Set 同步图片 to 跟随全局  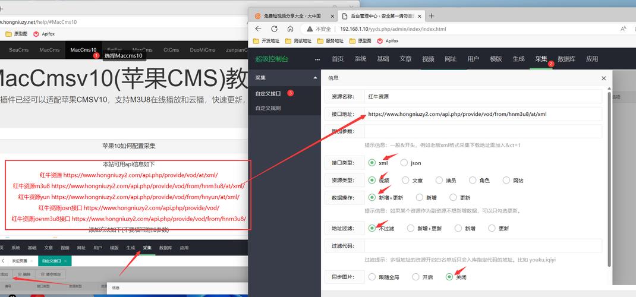coord(372,277)
